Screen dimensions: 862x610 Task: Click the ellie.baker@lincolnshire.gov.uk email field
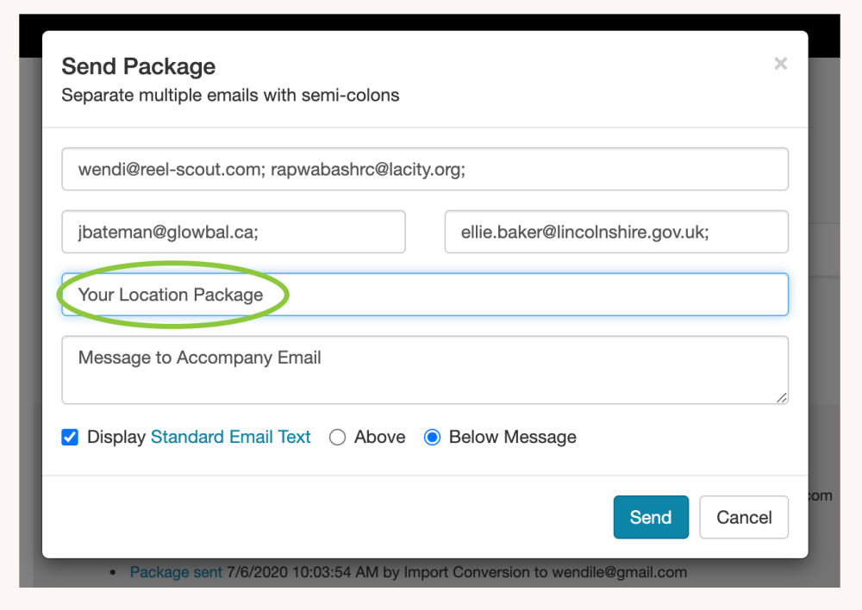(x=616, y=232)
